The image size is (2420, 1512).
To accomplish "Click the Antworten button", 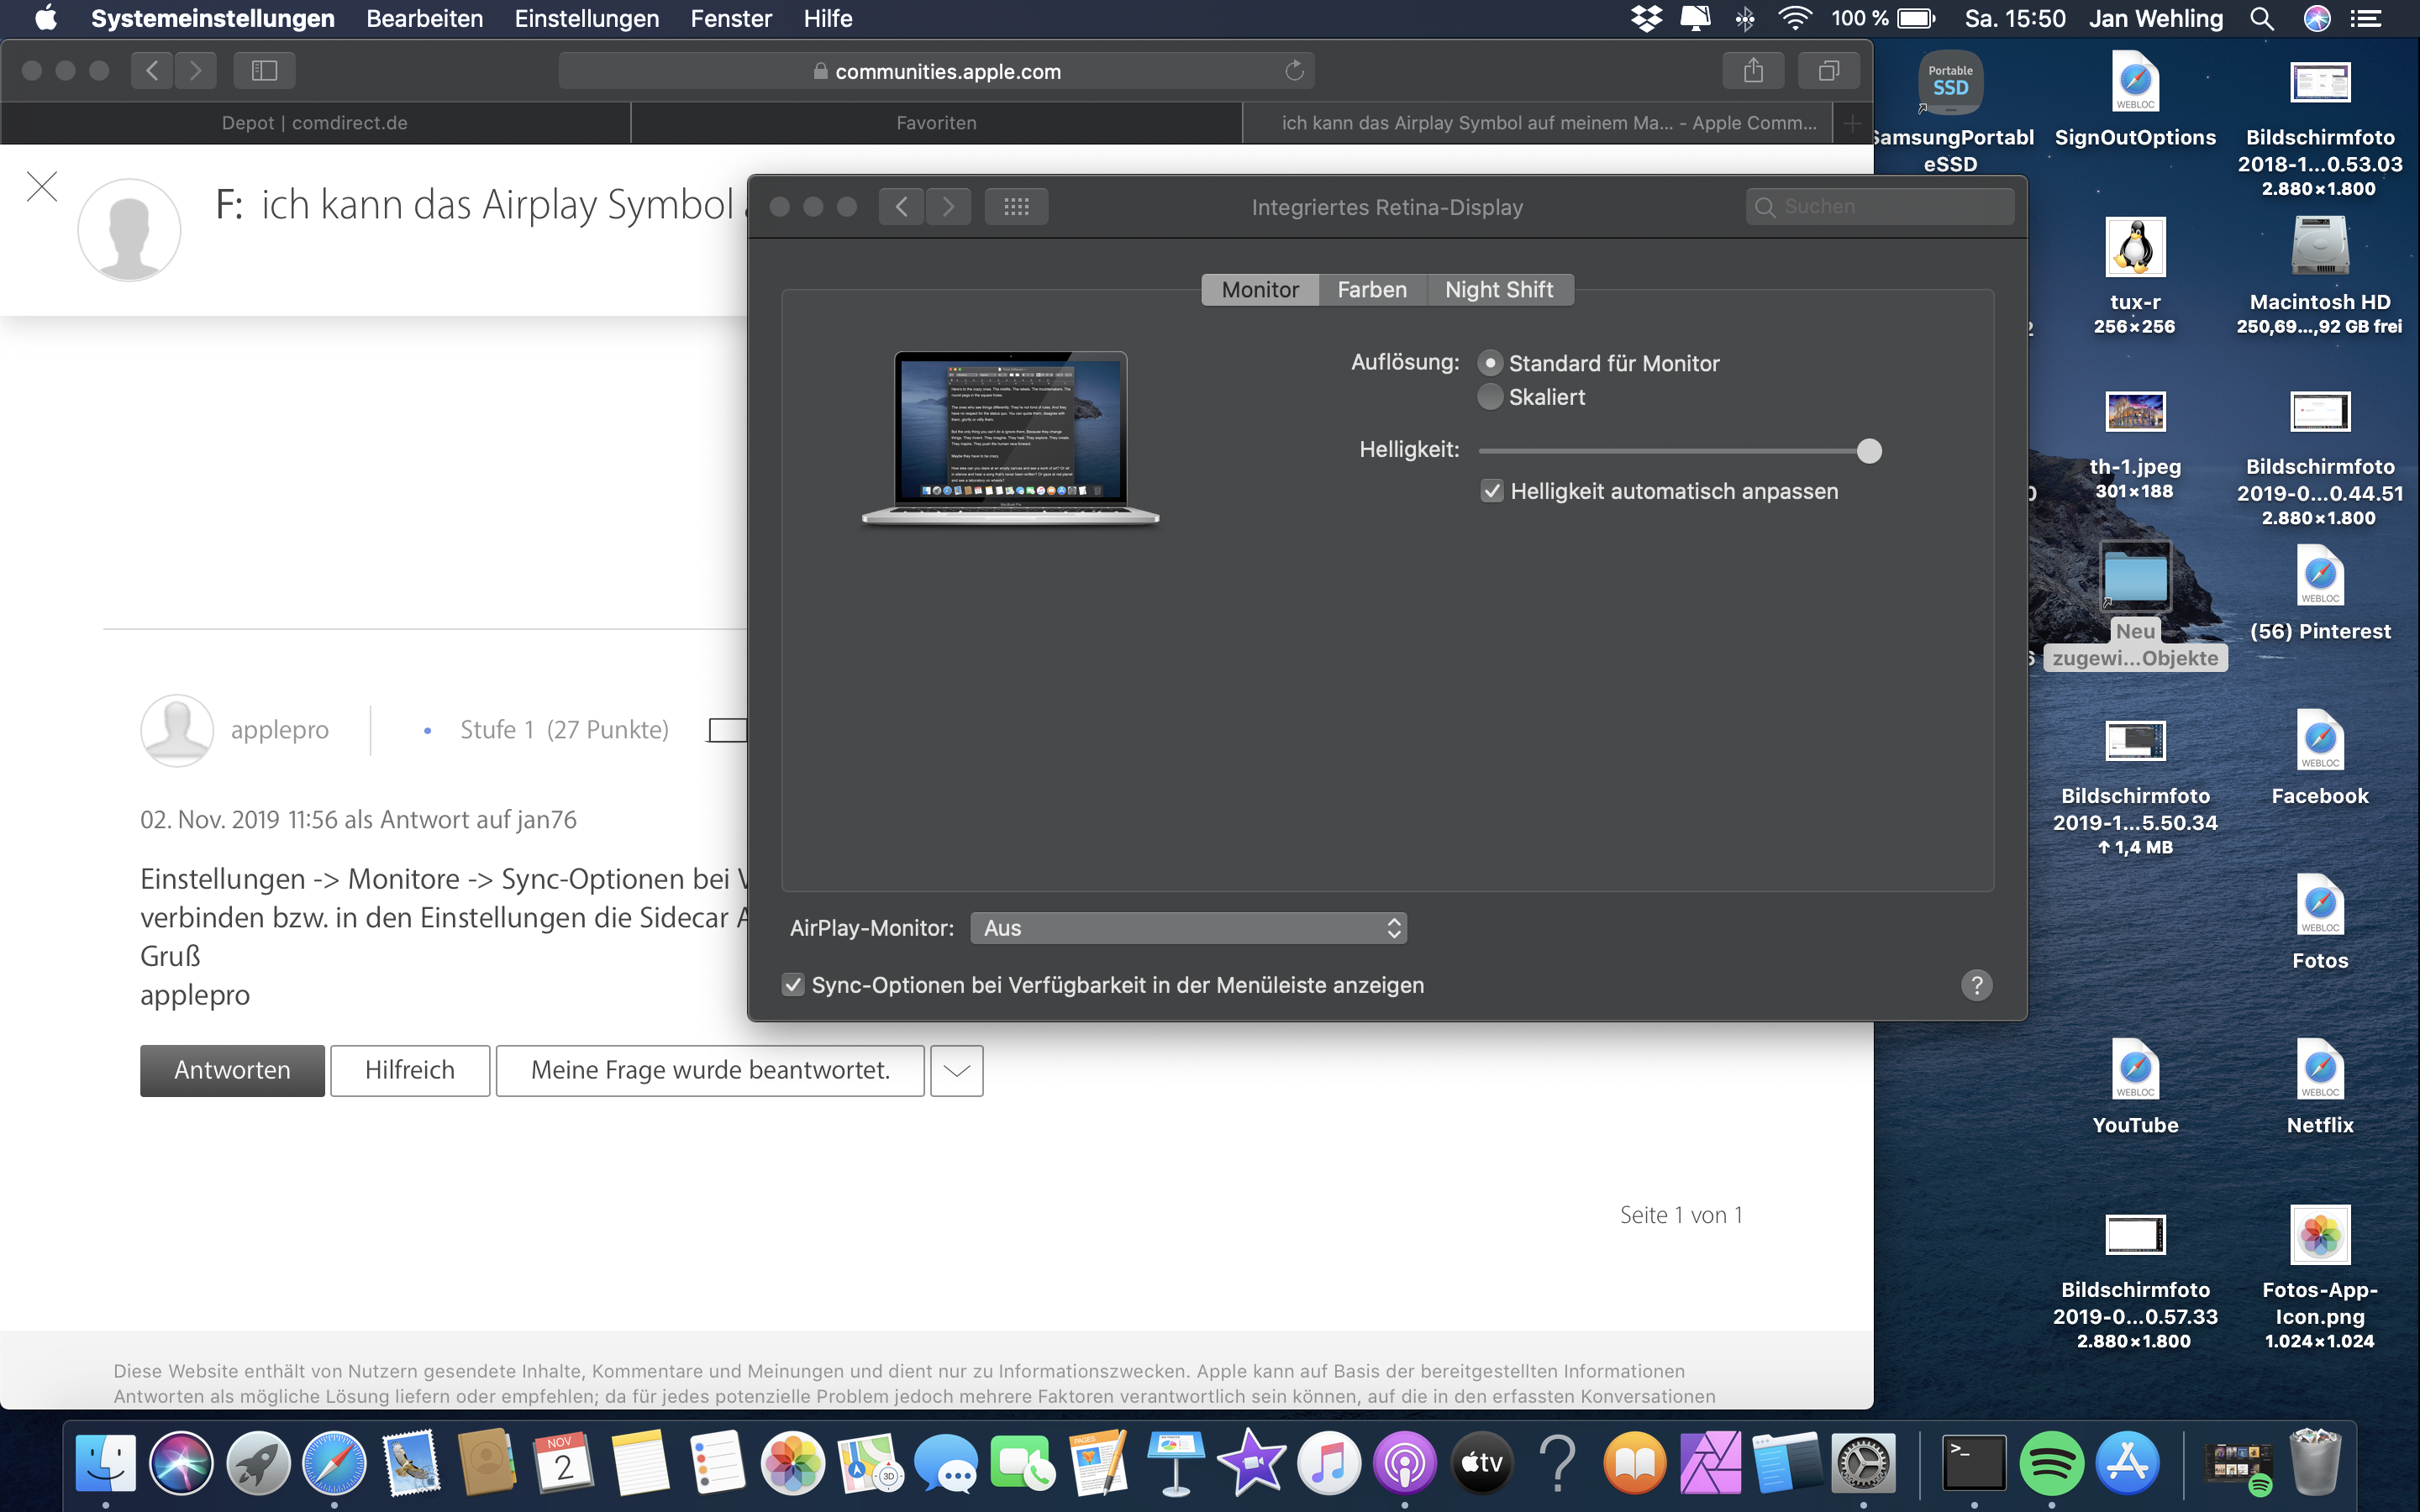I will point(232,1071).
